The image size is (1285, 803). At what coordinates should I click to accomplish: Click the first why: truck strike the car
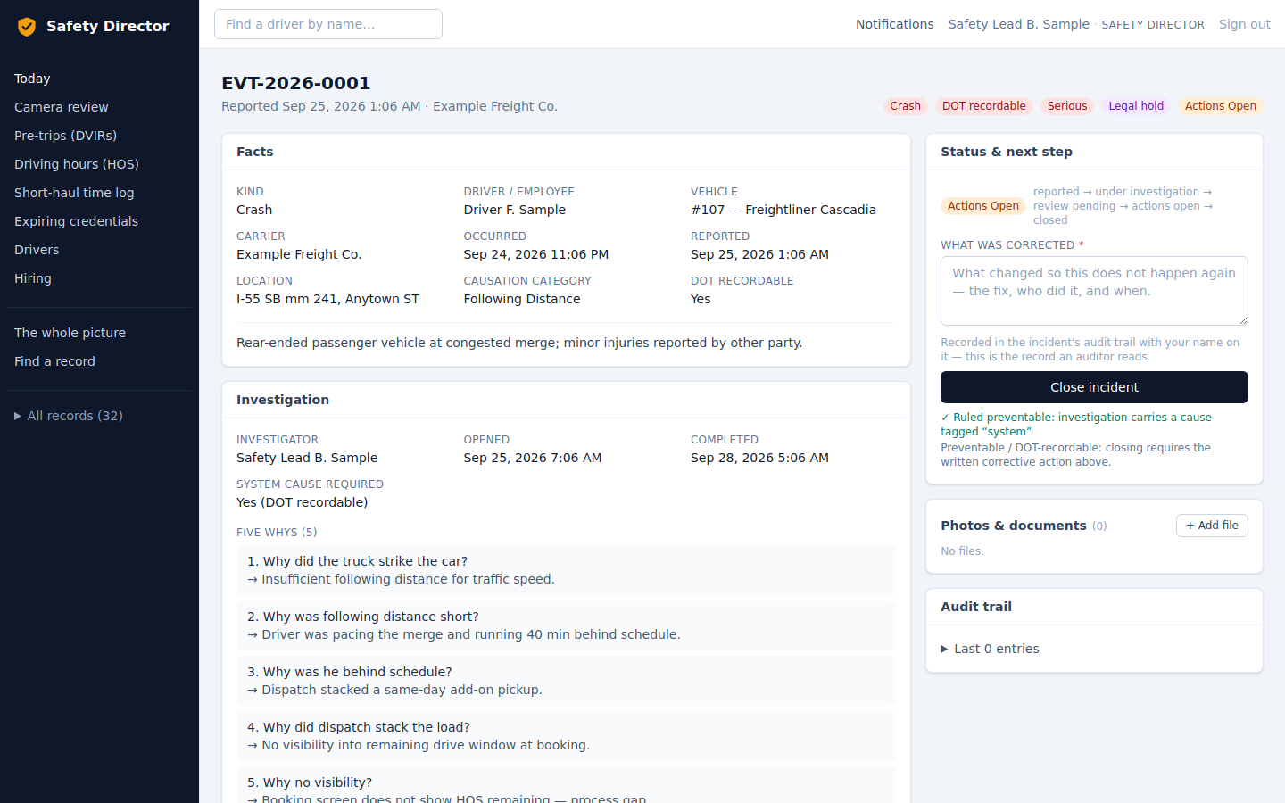click(x=566, y=570)
